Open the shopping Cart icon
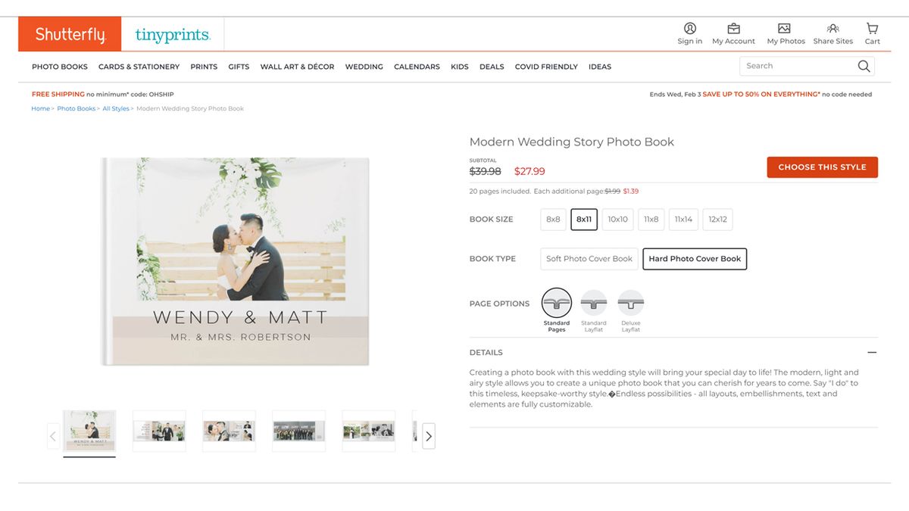Image resolution: width=909 pixels, height=511 pixels. [x=873, y=29]
